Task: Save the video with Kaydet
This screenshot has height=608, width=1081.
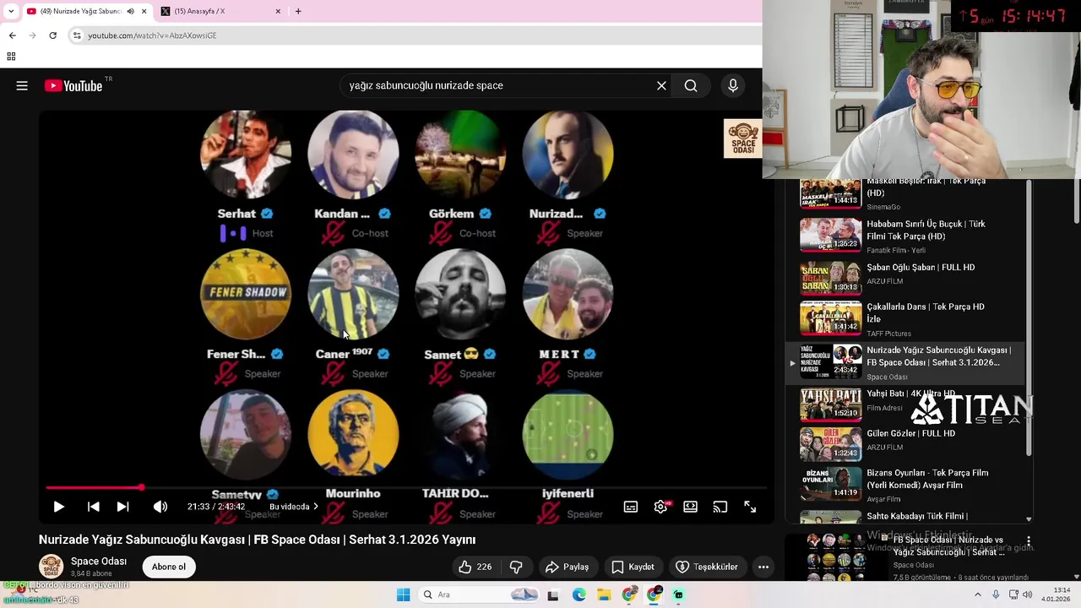Action: [x=633, y=567]
